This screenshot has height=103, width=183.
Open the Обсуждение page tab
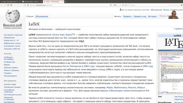pos(42,16)
